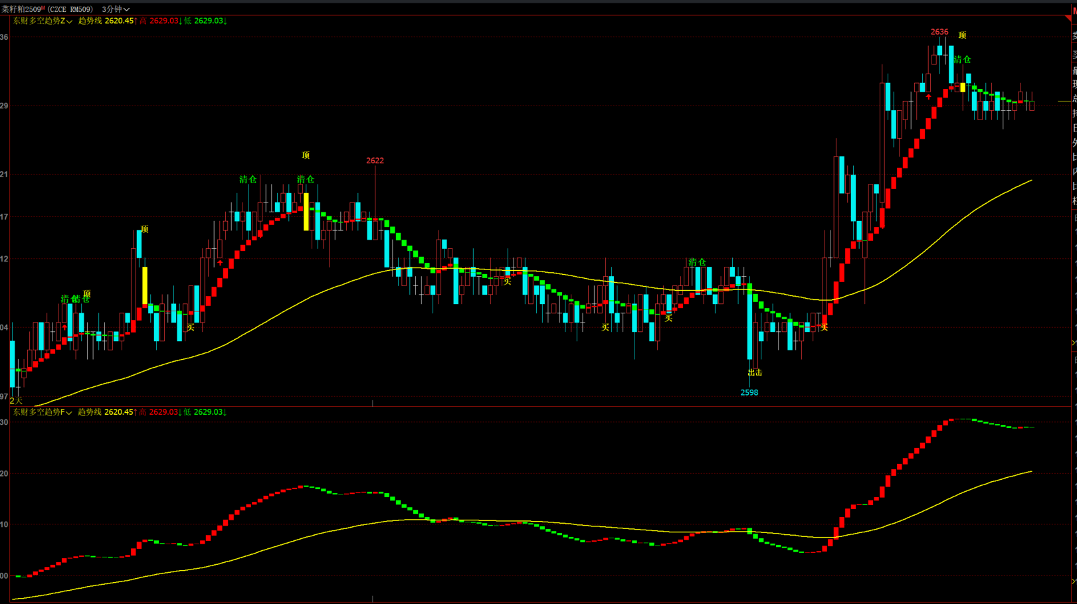Click the 2636 high price label
Image resolution: width=1077 pixels, height=604 pixels.
click(x=939, y=32)
